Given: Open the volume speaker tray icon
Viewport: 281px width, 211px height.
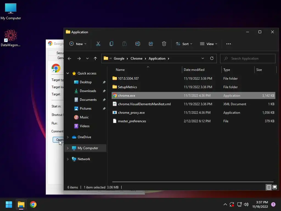Looking at the screenshot, I should tap(246, 204).
